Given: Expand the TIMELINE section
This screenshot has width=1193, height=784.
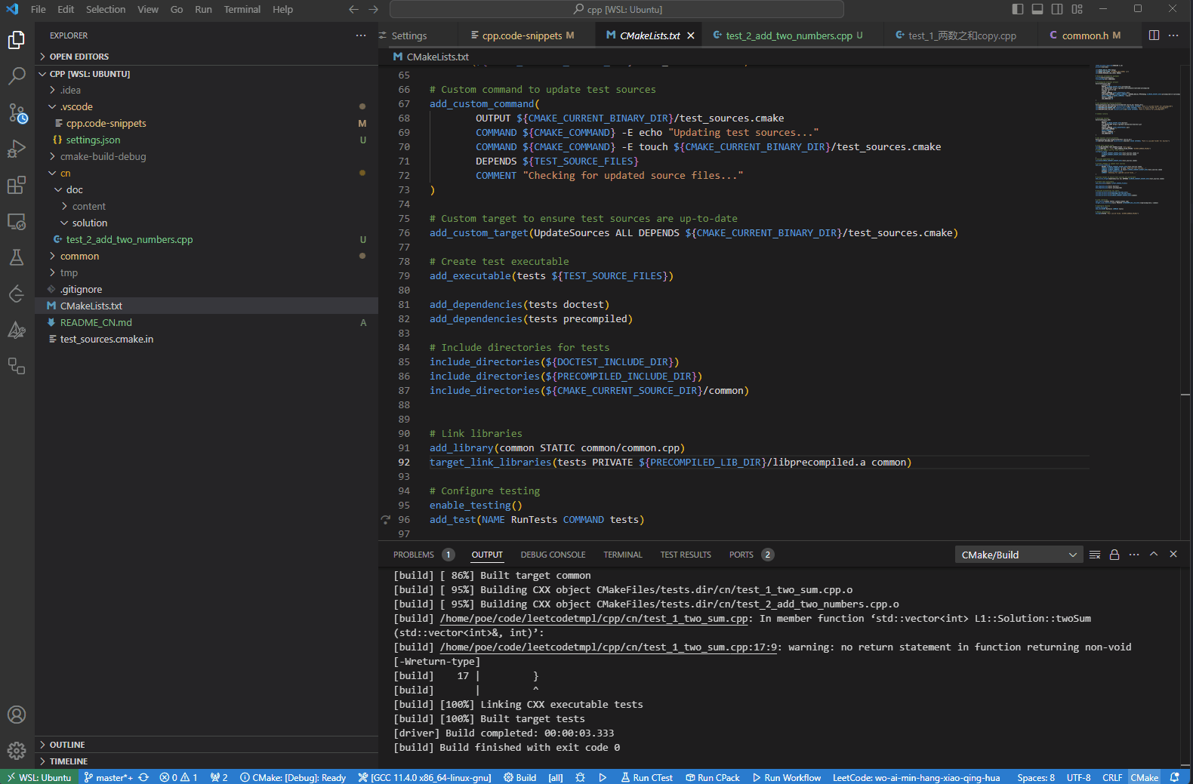Looking at the screenshot, I should tap(206, 761).
